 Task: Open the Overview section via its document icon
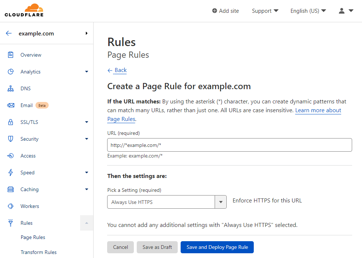[10, 55]
